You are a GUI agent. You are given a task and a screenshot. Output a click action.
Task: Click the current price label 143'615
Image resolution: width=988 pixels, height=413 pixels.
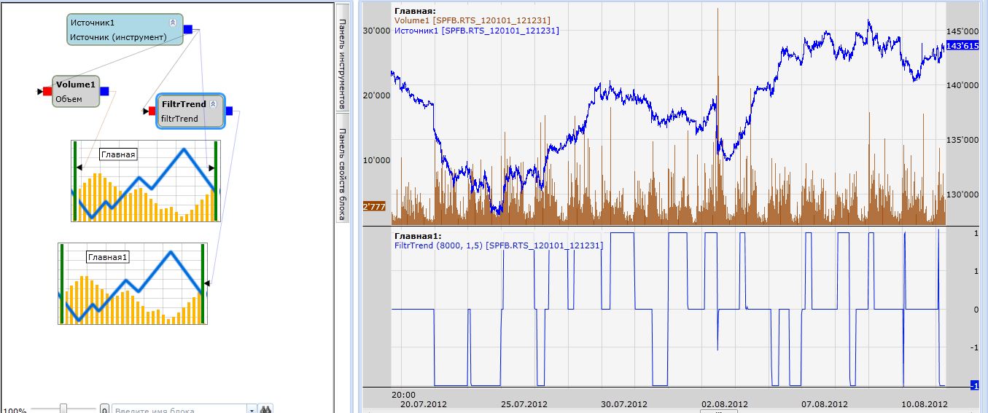click(x=962, y=45)
